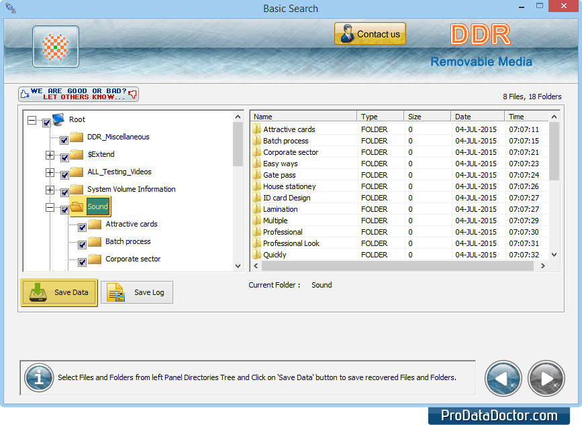
Task: Click the DDR checkered logo icon
Action: click(56, 47)
